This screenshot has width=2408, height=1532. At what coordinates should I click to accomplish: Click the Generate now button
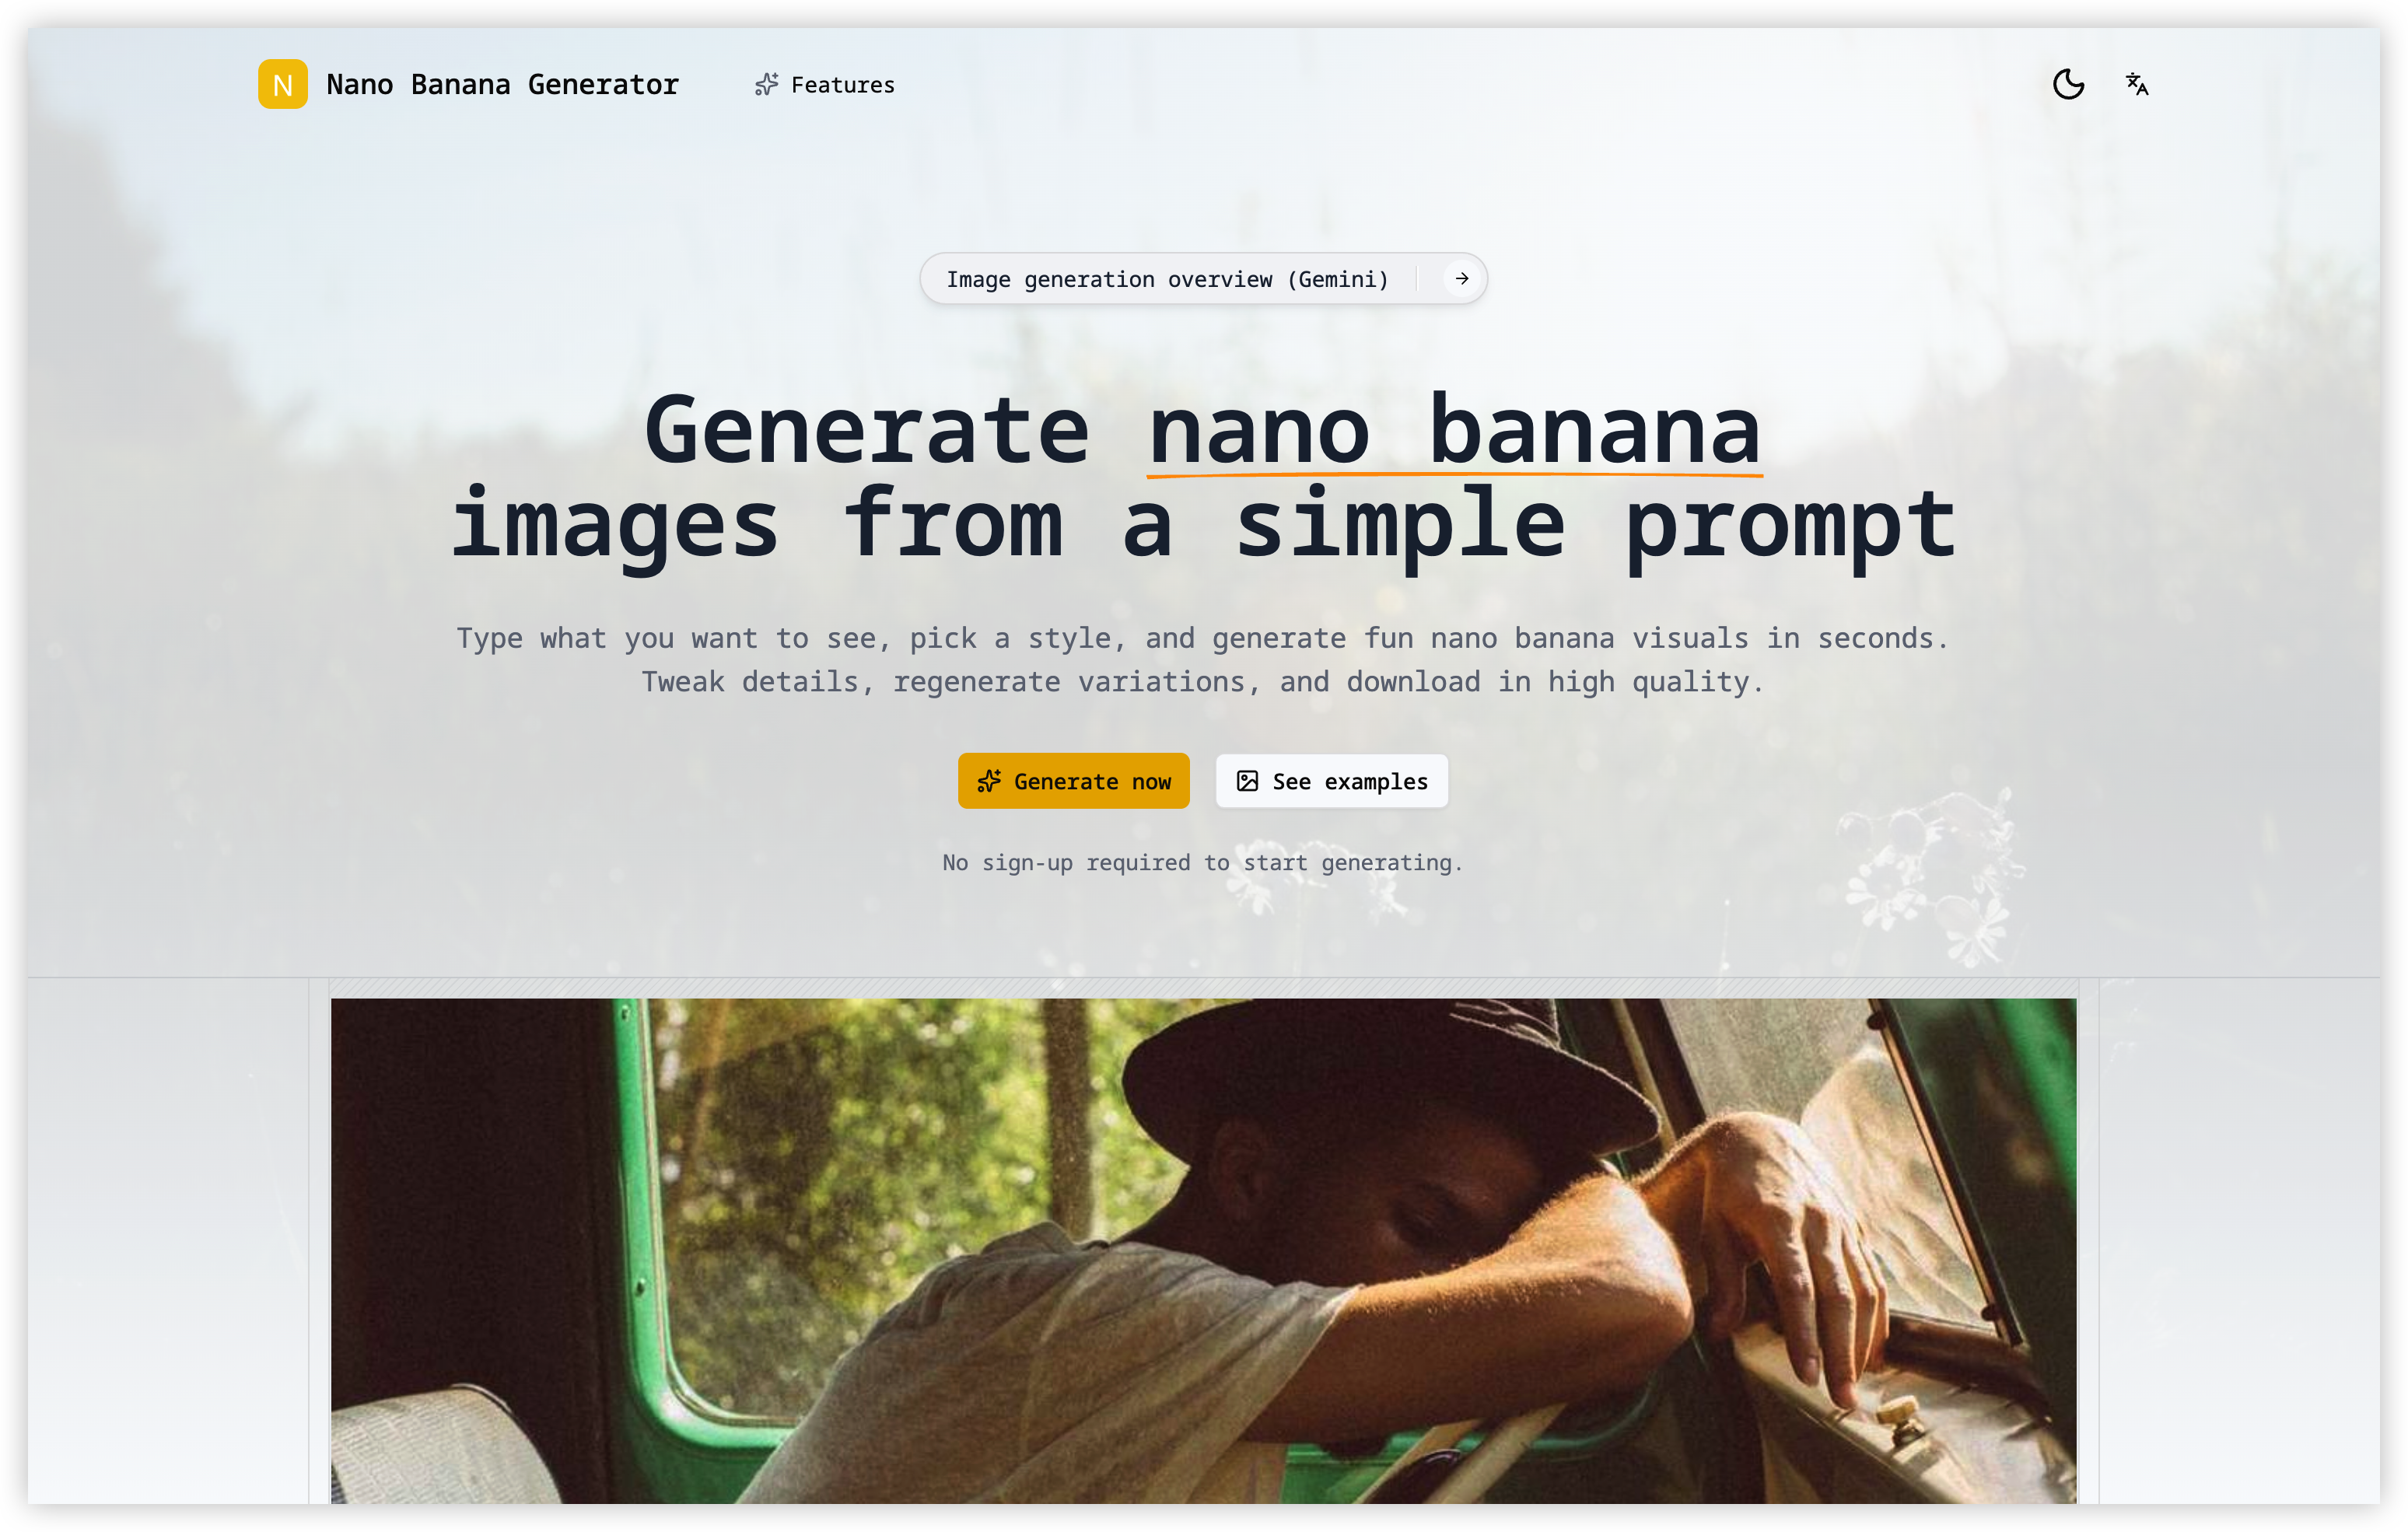(1073, 781)
